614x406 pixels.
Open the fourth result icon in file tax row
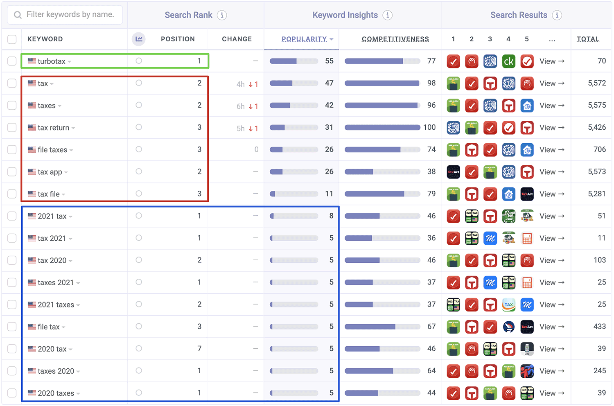[508, 327]
